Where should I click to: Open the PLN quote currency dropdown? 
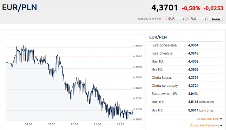point(198,19)
